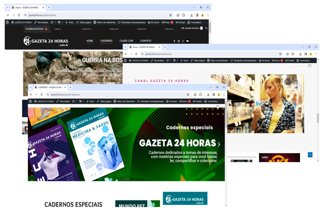Viewport: 323px width, 215px height.
Task: Open the Mundo Pet caderno thumbnail
Action: point(138,204)
